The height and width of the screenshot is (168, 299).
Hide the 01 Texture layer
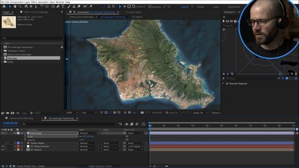(x=3, y=150)
